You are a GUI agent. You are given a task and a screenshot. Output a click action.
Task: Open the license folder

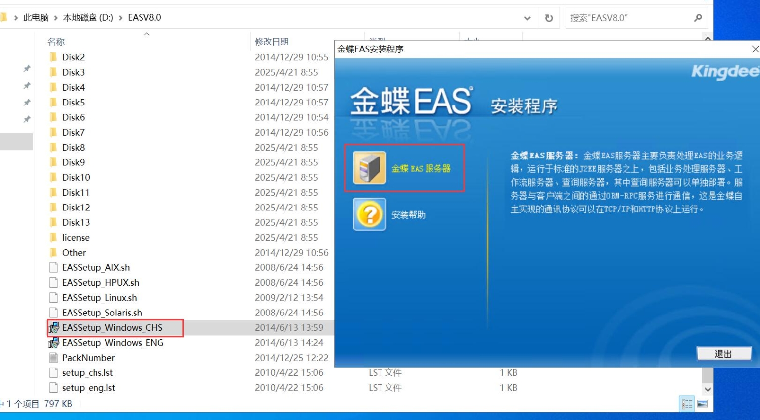[x=76, y=237]
